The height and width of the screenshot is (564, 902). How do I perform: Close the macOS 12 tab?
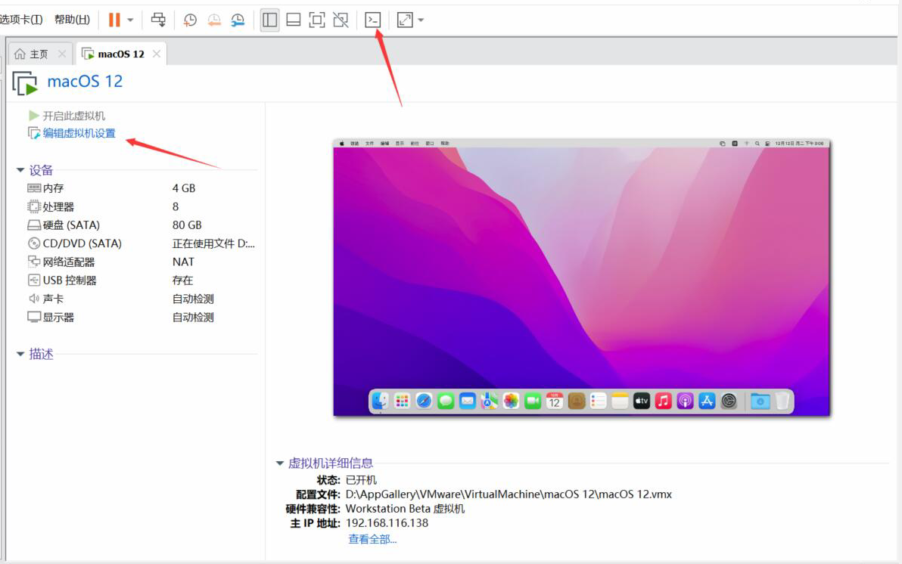pyautogui.click(x=157, y=54)
